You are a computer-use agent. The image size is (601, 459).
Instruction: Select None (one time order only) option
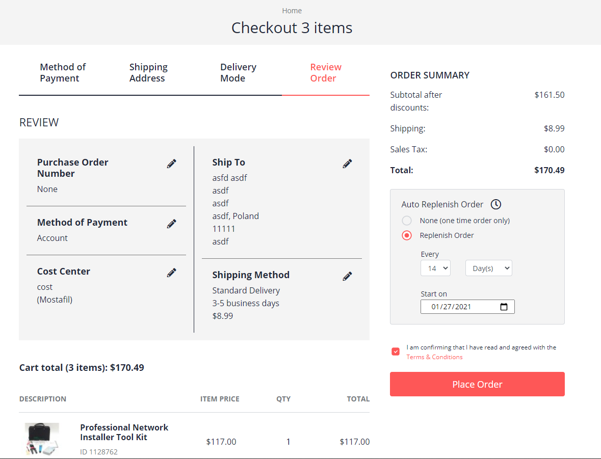407,221
